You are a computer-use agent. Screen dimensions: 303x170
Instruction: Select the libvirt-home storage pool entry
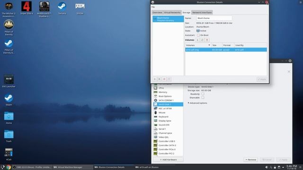pyautogui.click(x=168, y=19)
